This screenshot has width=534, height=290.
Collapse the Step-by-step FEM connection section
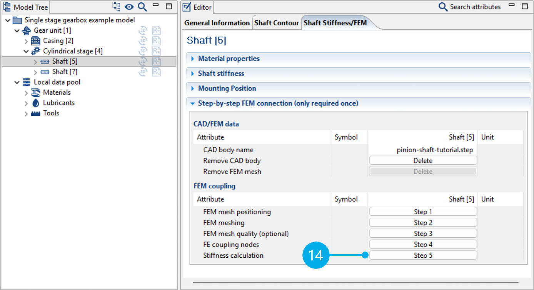(278, 103)
